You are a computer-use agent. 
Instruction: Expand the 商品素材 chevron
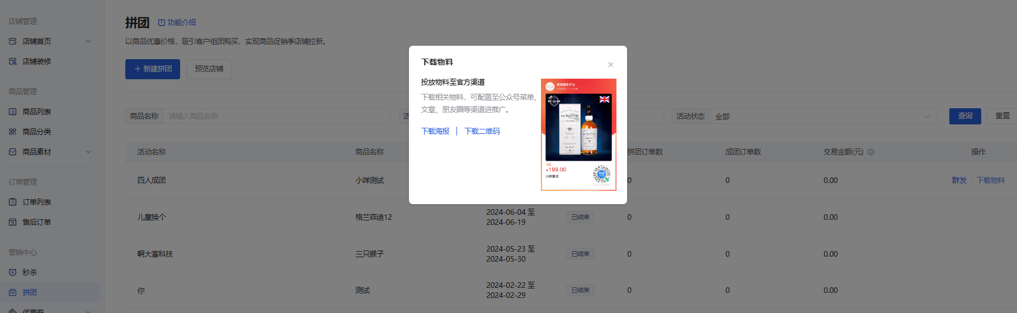point(88,152)
